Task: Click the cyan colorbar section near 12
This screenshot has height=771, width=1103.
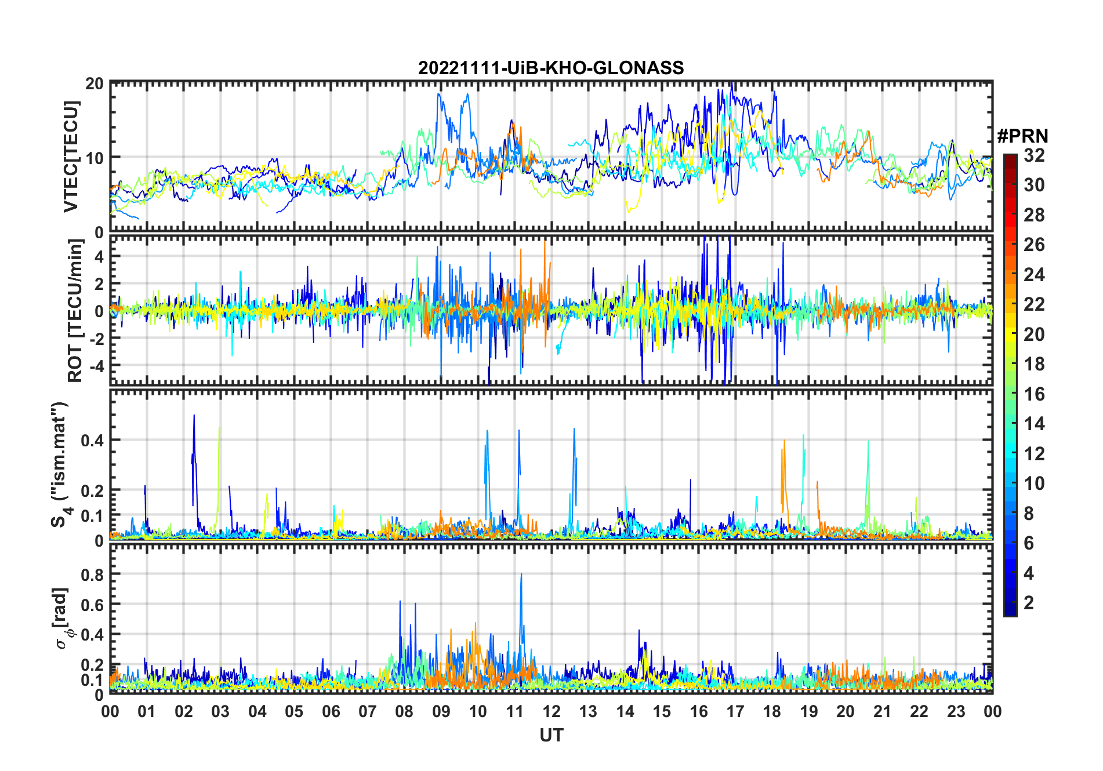Action: 1010,453
